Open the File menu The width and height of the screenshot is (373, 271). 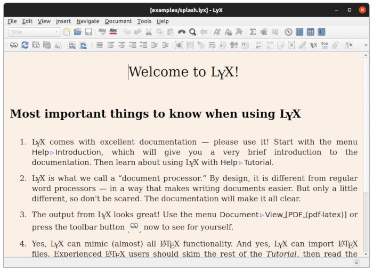point(12,21)
